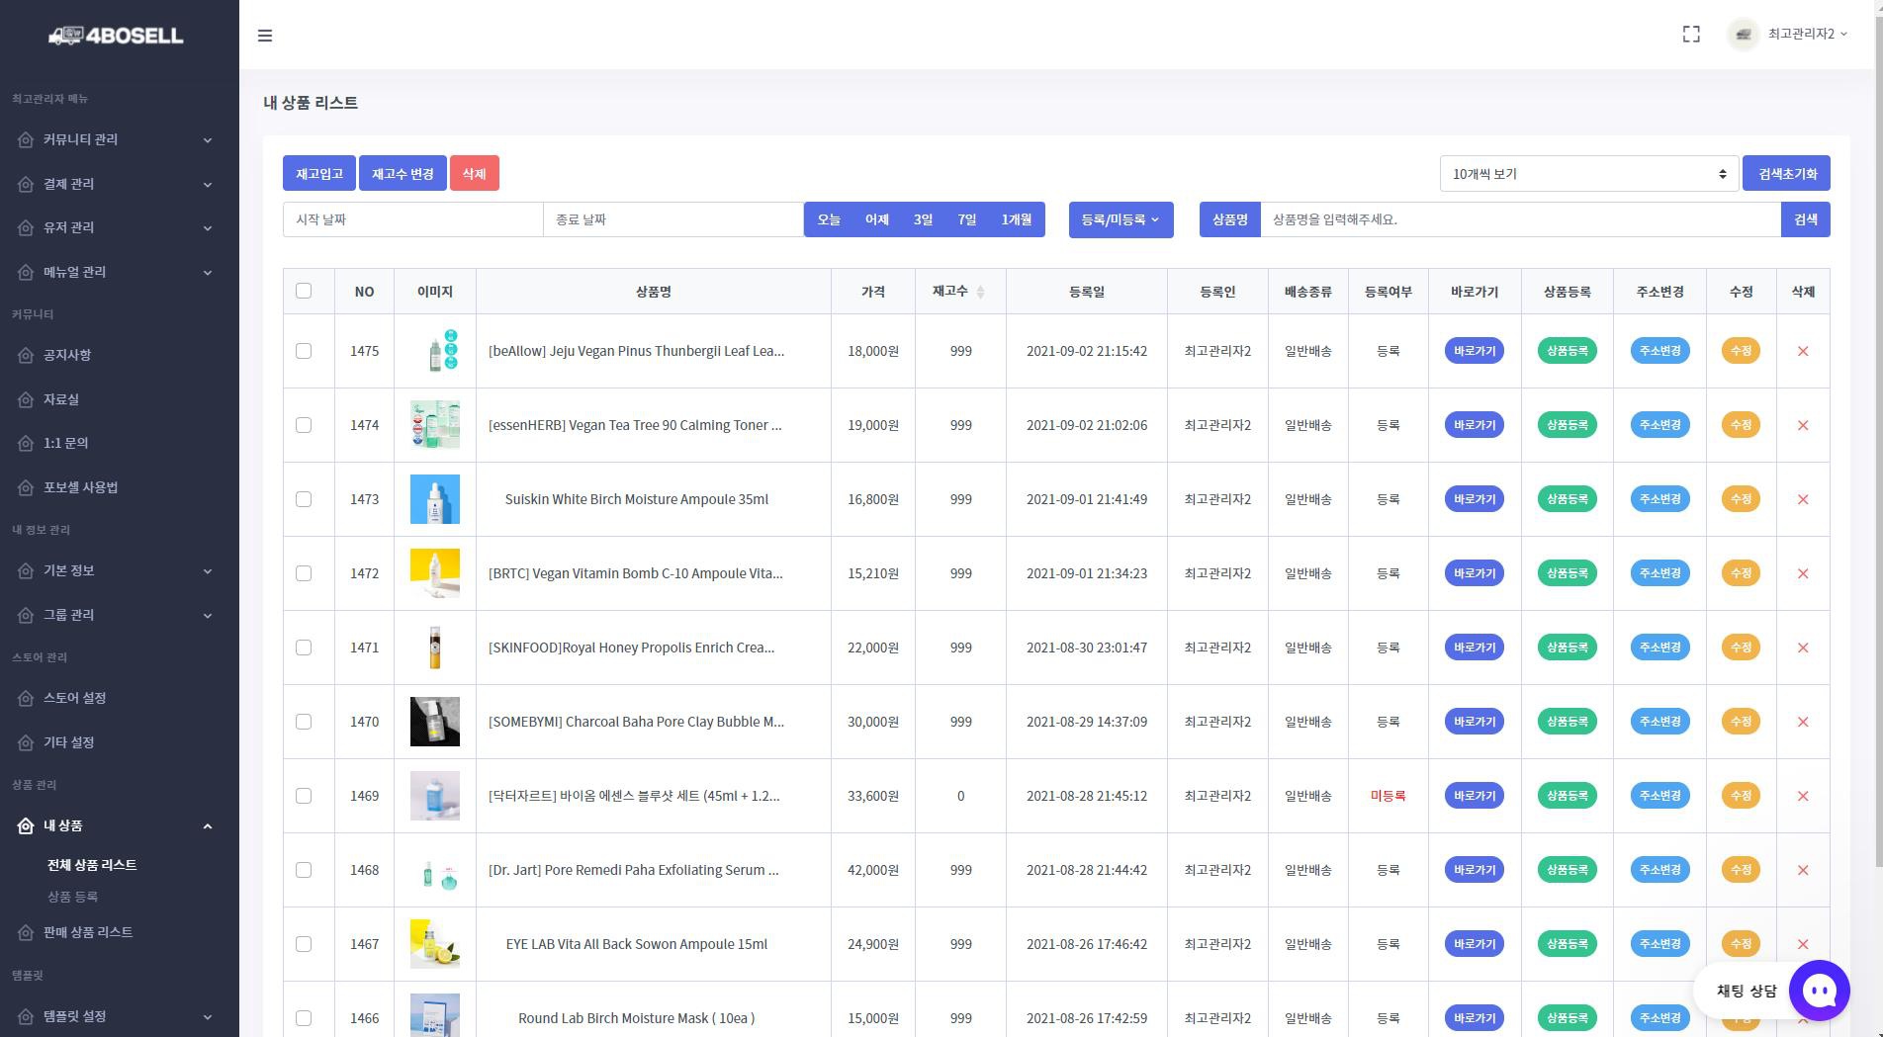1883x1037 pixels.
Task: Click the 공지사항 sidebar icon
Action: pyautogui.click(x=26, y=355)
